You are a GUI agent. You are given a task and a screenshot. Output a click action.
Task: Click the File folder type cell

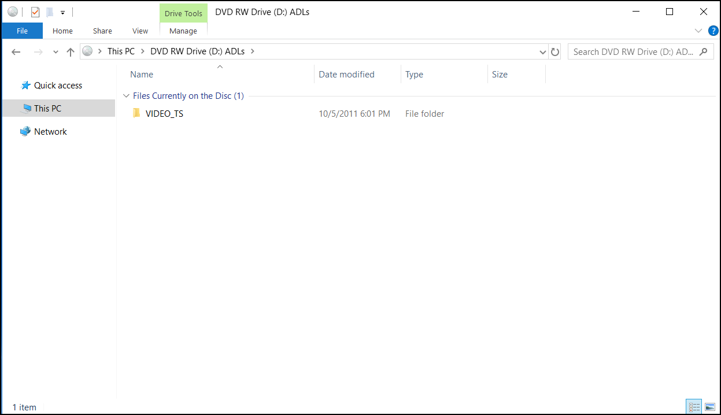point(425,114)
